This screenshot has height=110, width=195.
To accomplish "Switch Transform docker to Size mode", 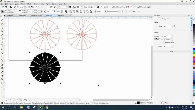I will 165,19.
